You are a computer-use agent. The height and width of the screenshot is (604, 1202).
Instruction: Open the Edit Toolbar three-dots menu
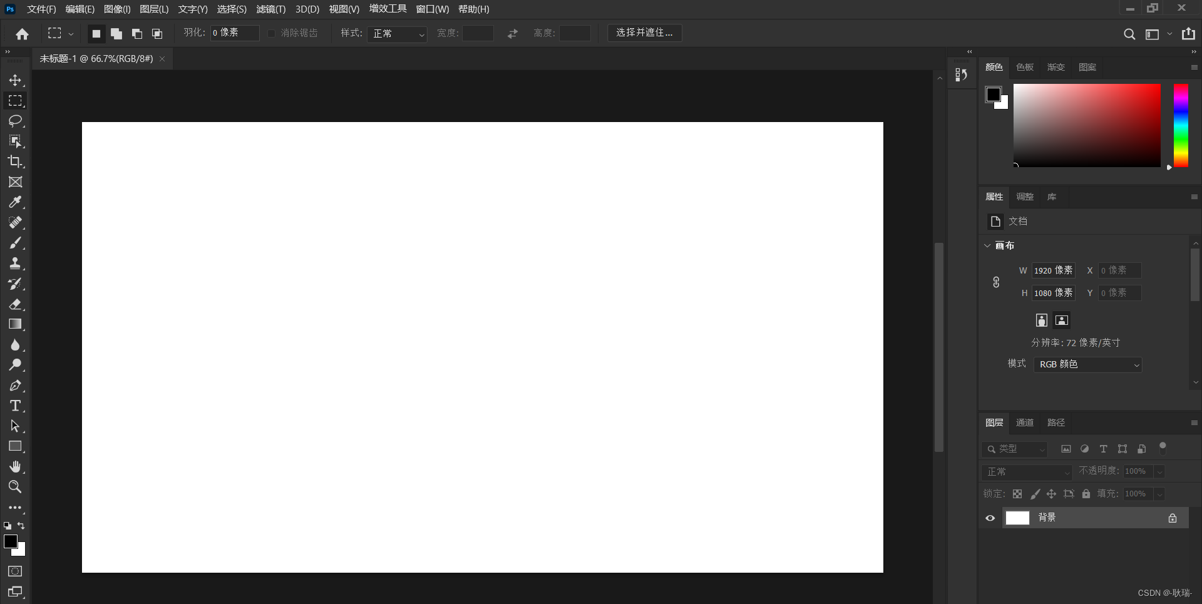click(x=15, y=508)
